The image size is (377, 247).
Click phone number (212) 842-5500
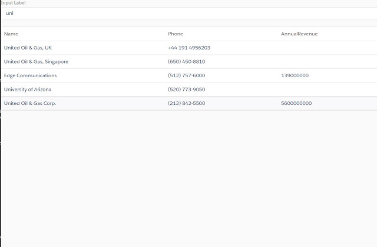point(187,103)
